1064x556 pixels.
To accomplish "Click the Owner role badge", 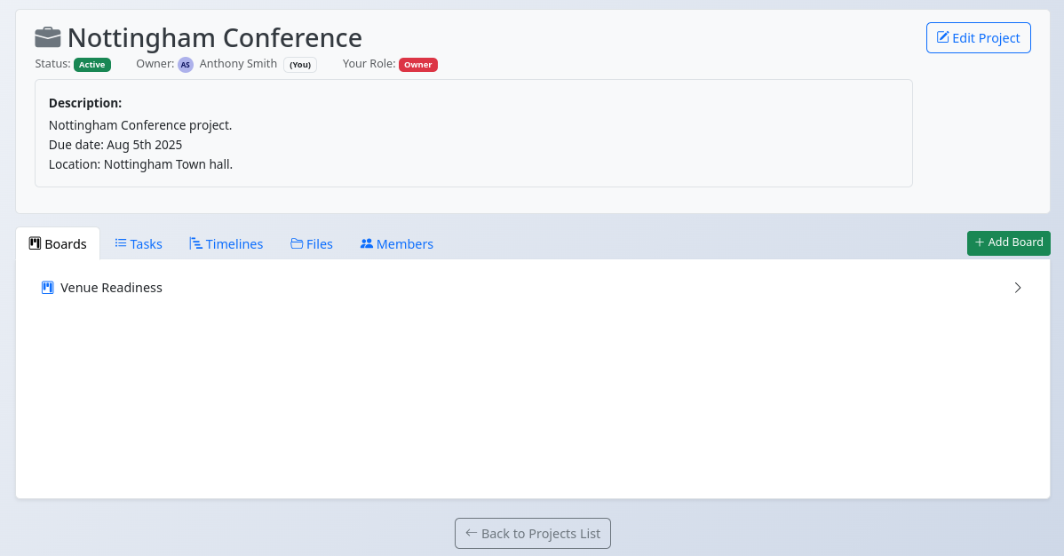I will (418, 65).
